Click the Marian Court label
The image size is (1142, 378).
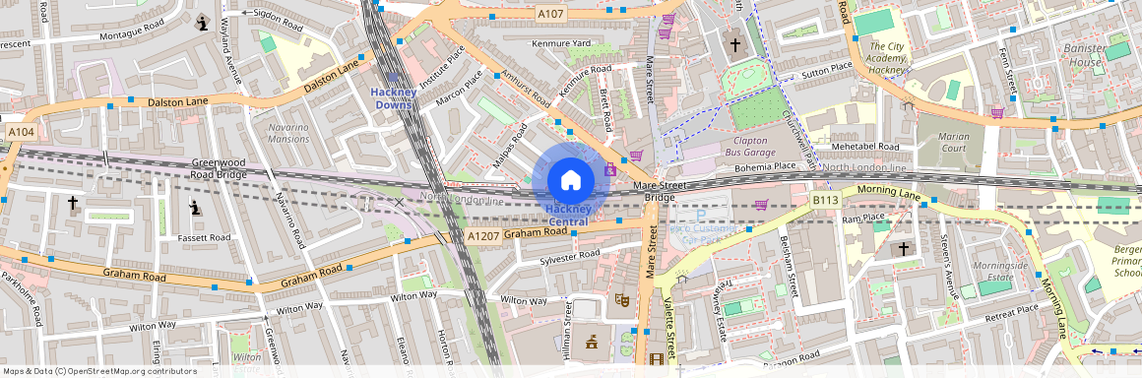pos(953,142)
